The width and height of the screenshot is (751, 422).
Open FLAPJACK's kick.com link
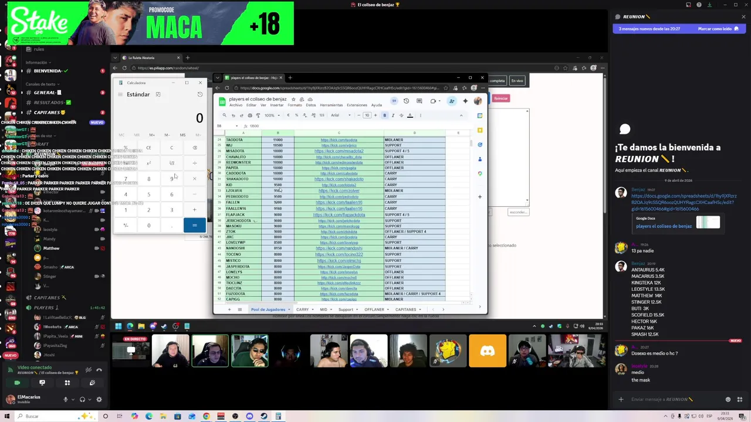point(339,215)
